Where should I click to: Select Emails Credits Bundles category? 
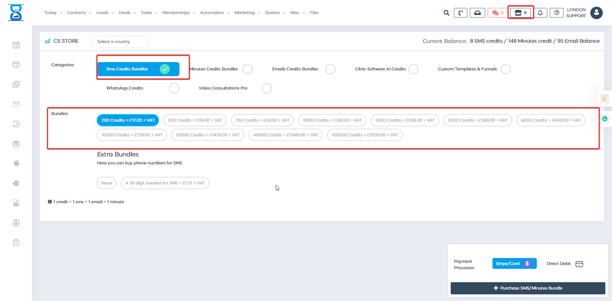[330, 69]
